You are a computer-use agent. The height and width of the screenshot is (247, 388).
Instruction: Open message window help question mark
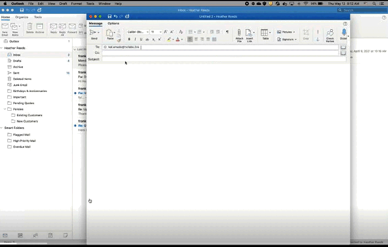(345, 24)
